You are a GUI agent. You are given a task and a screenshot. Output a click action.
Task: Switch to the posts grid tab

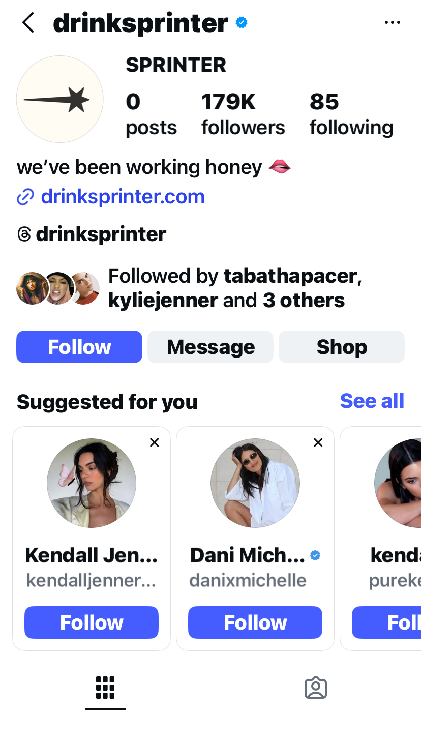click(x=105, y=688)
